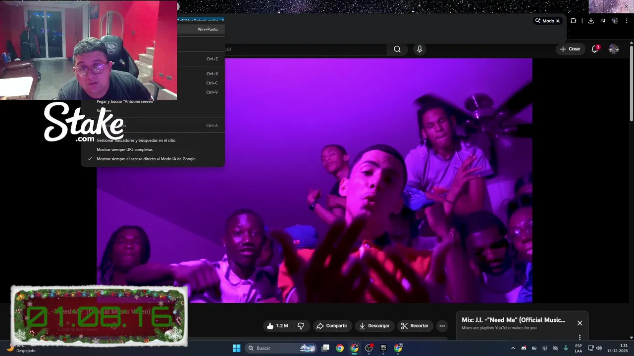
Task: Open the more actions ellipsis below video
Action: (442, 326)
